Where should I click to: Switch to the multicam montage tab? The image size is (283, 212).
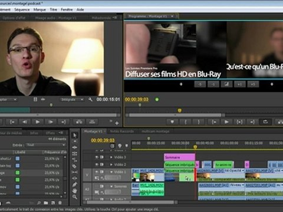click(155, 131)
